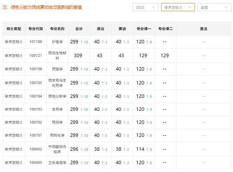Click the 政治 column header

tap(100, 29)
